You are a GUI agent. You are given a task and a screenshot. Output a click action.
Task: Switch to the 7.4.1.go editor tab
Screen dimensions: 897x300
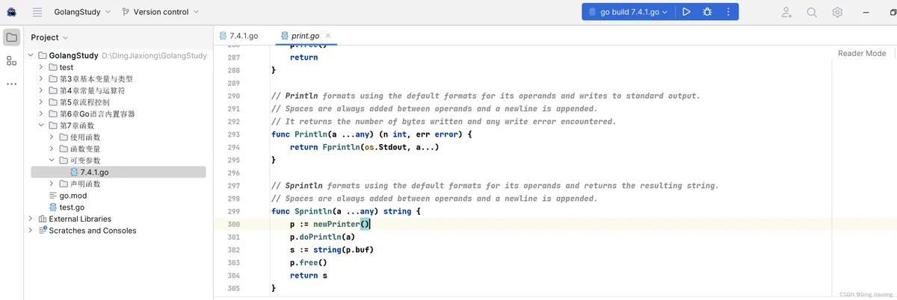239,36
